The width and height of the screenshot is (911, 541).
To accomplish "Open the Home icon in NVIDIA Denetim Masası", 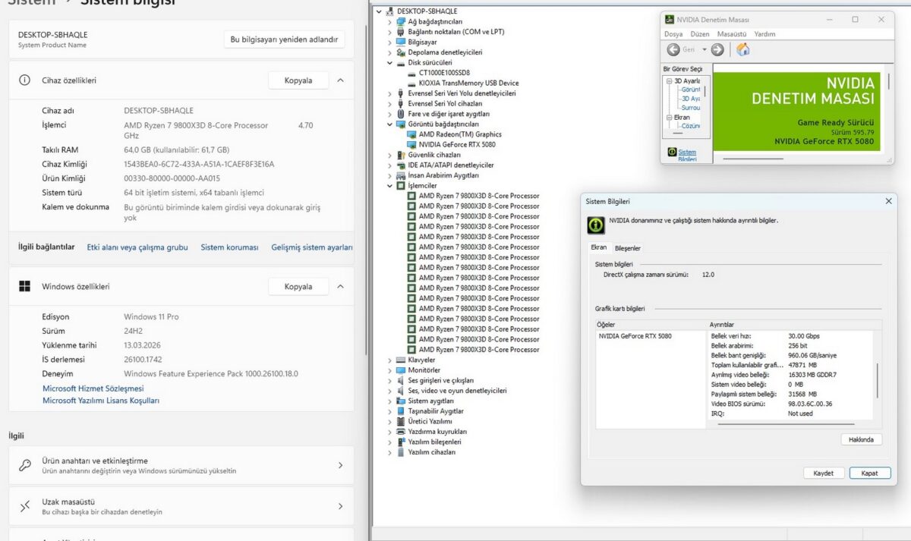I will pos(743,49).
